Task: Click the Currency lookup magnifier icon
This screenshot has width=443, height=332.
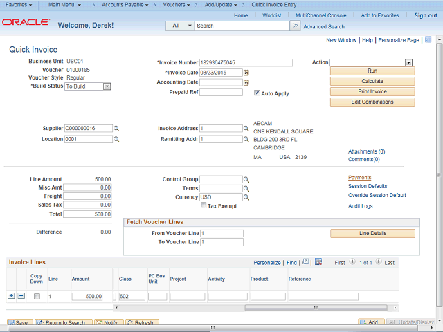Action: click(246, 197)
